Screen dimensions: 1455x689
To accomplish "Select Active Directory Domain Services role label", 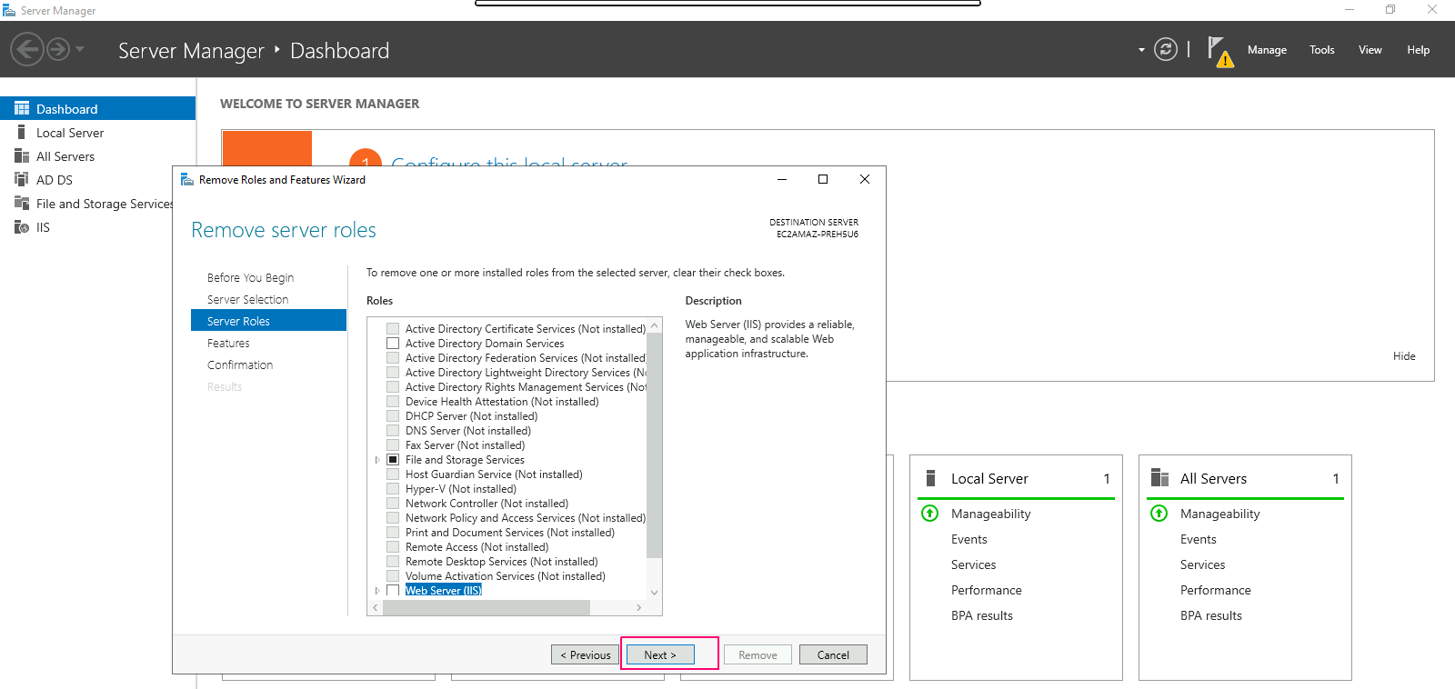I will [x=485, y=344].
